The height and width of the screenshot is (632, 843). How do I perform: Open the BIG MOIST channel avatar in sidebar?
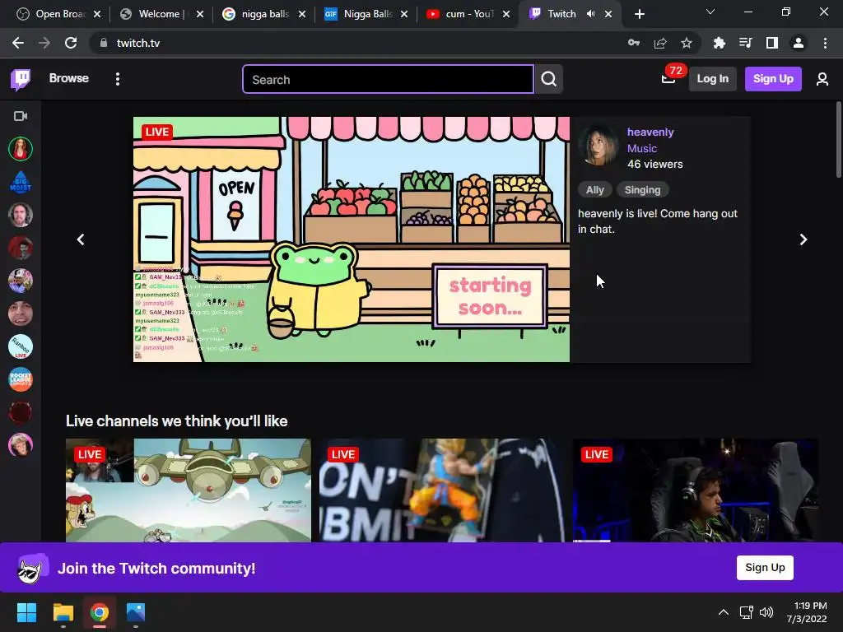coord(21,182)
